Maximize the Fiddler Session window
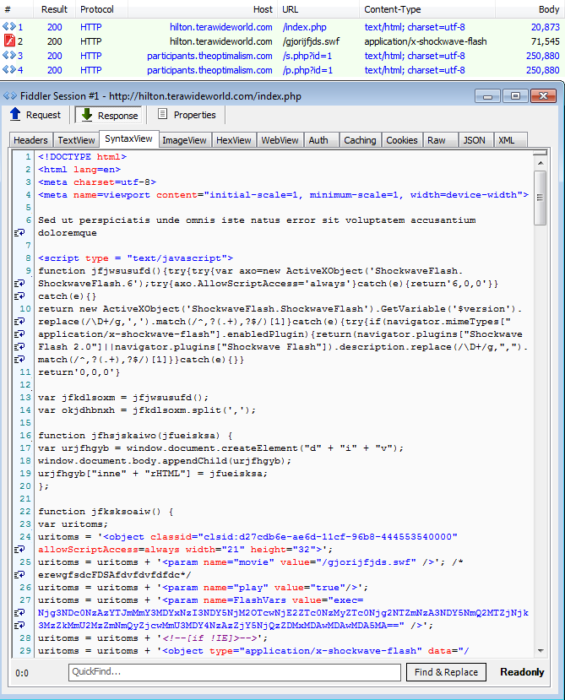Viewport: 565px width, 700px height. [x=515, y=96]
